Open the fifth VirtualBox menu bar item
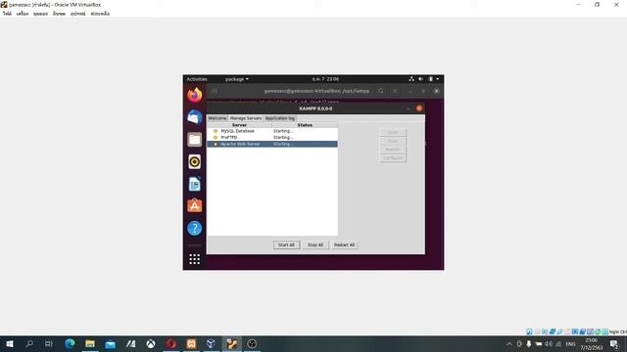The height and width of the screenshot is (352, 627). point(78,14)
